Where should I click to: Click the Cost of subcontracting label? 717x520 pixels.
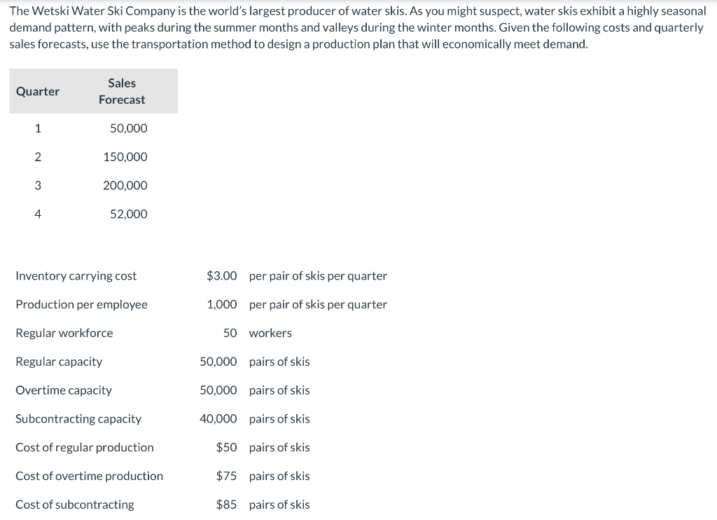(x=75, y=505)
